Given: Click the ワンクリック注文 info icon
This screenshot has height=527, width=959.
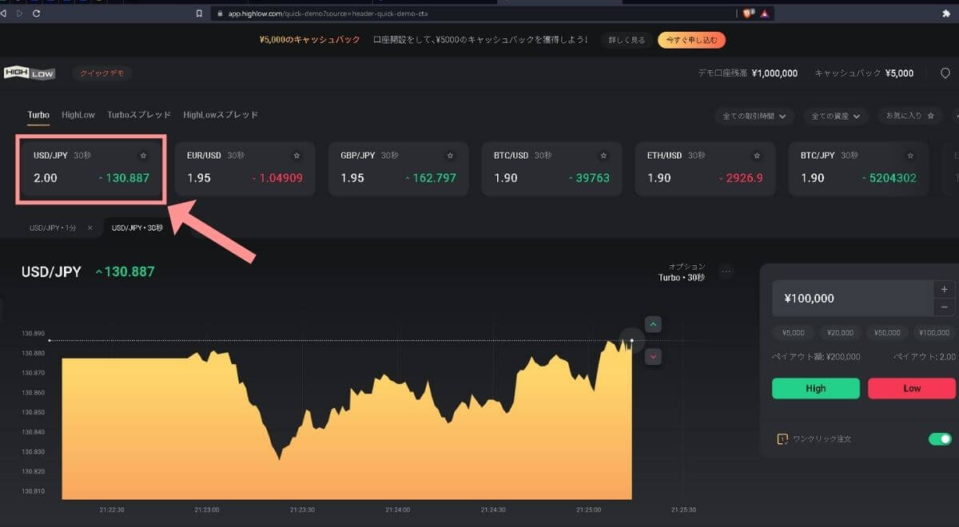Looking at the screenshot, I should click(x=782, y=438).
